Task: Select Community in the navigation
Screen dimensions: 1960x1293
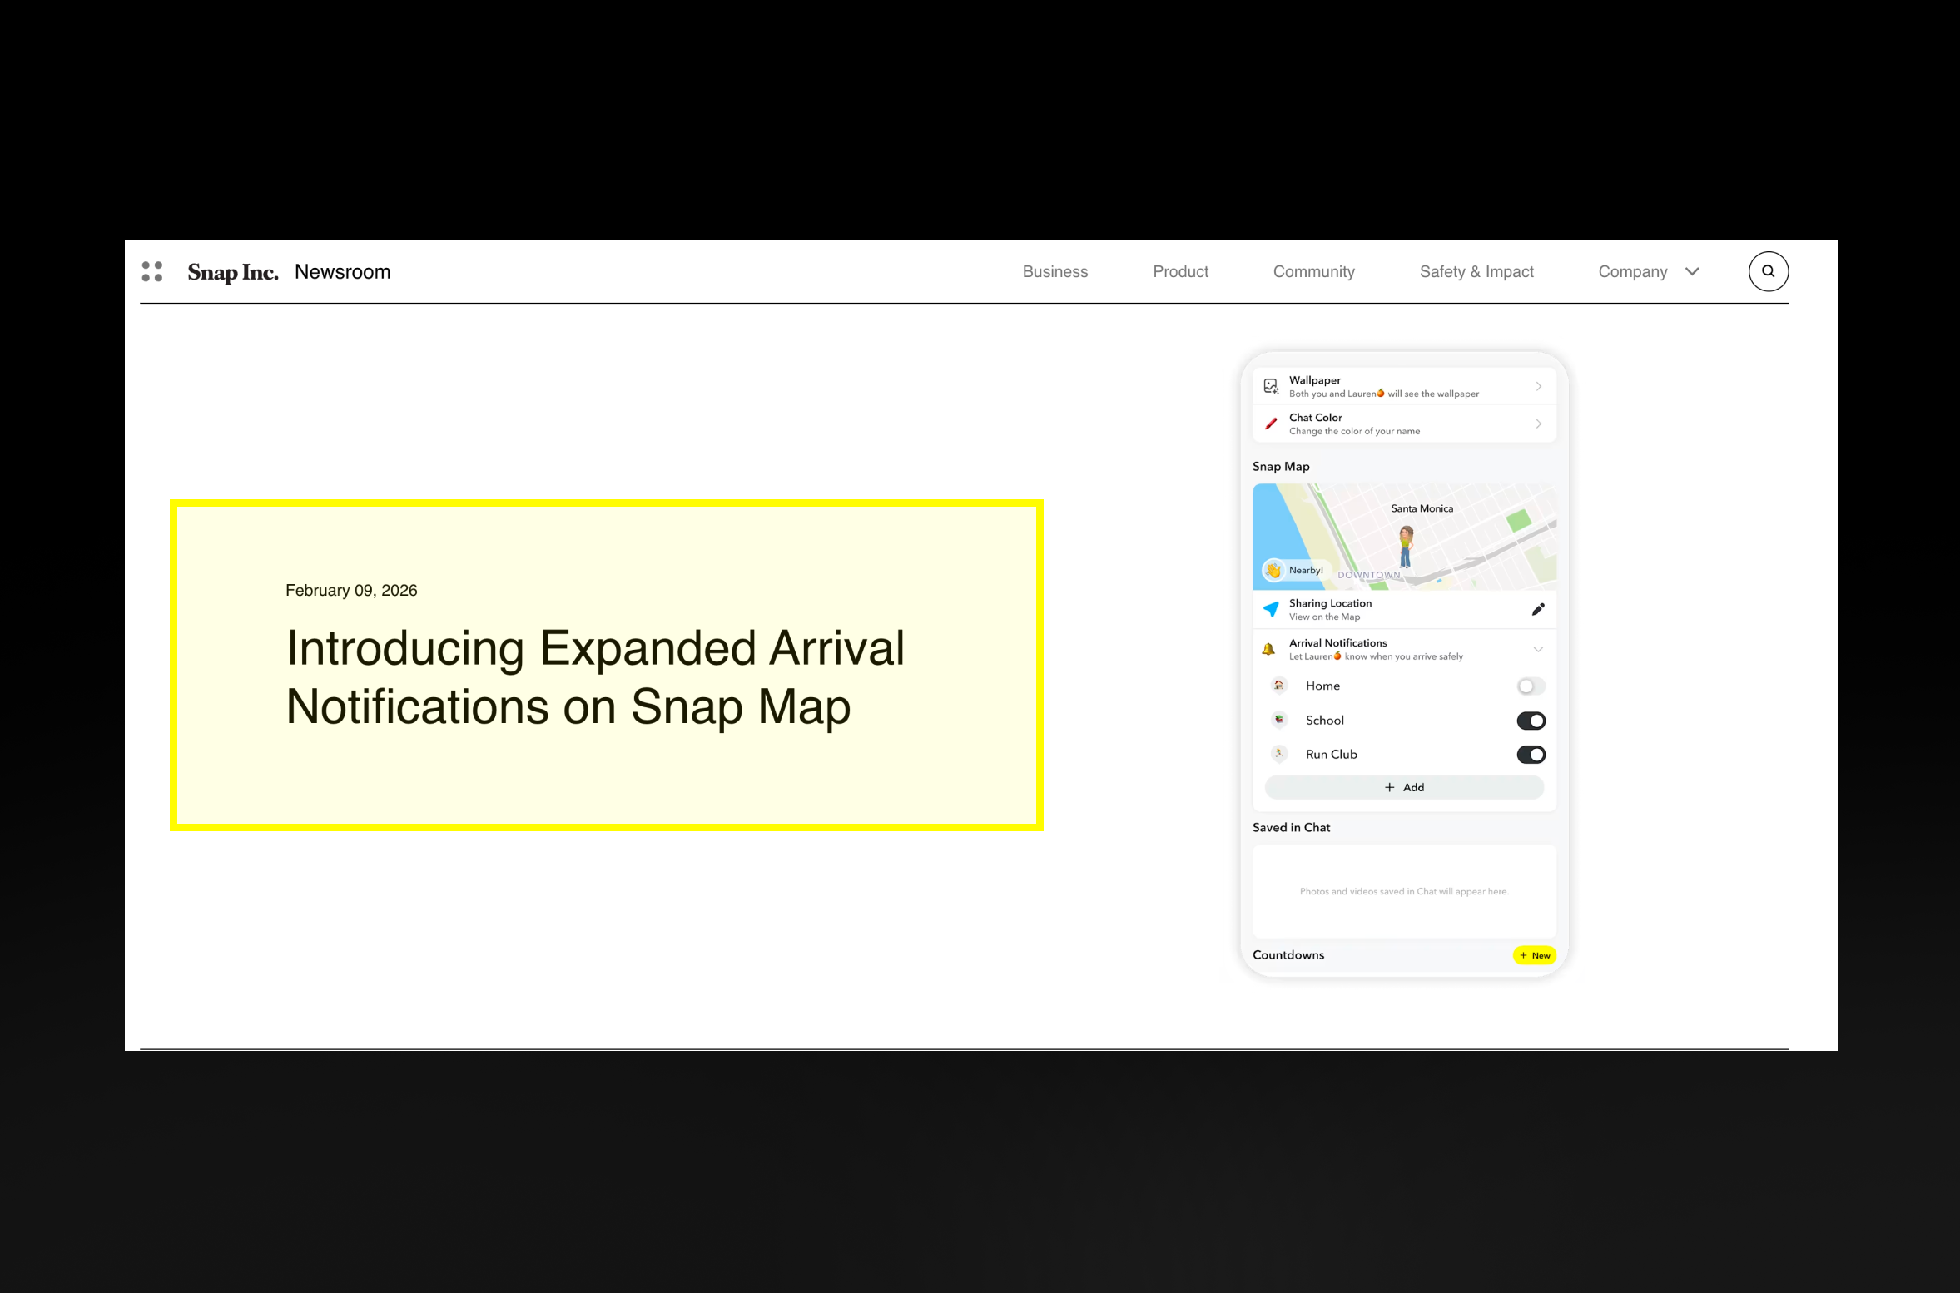Action: pyautogui.click(x=1313, y=272)
